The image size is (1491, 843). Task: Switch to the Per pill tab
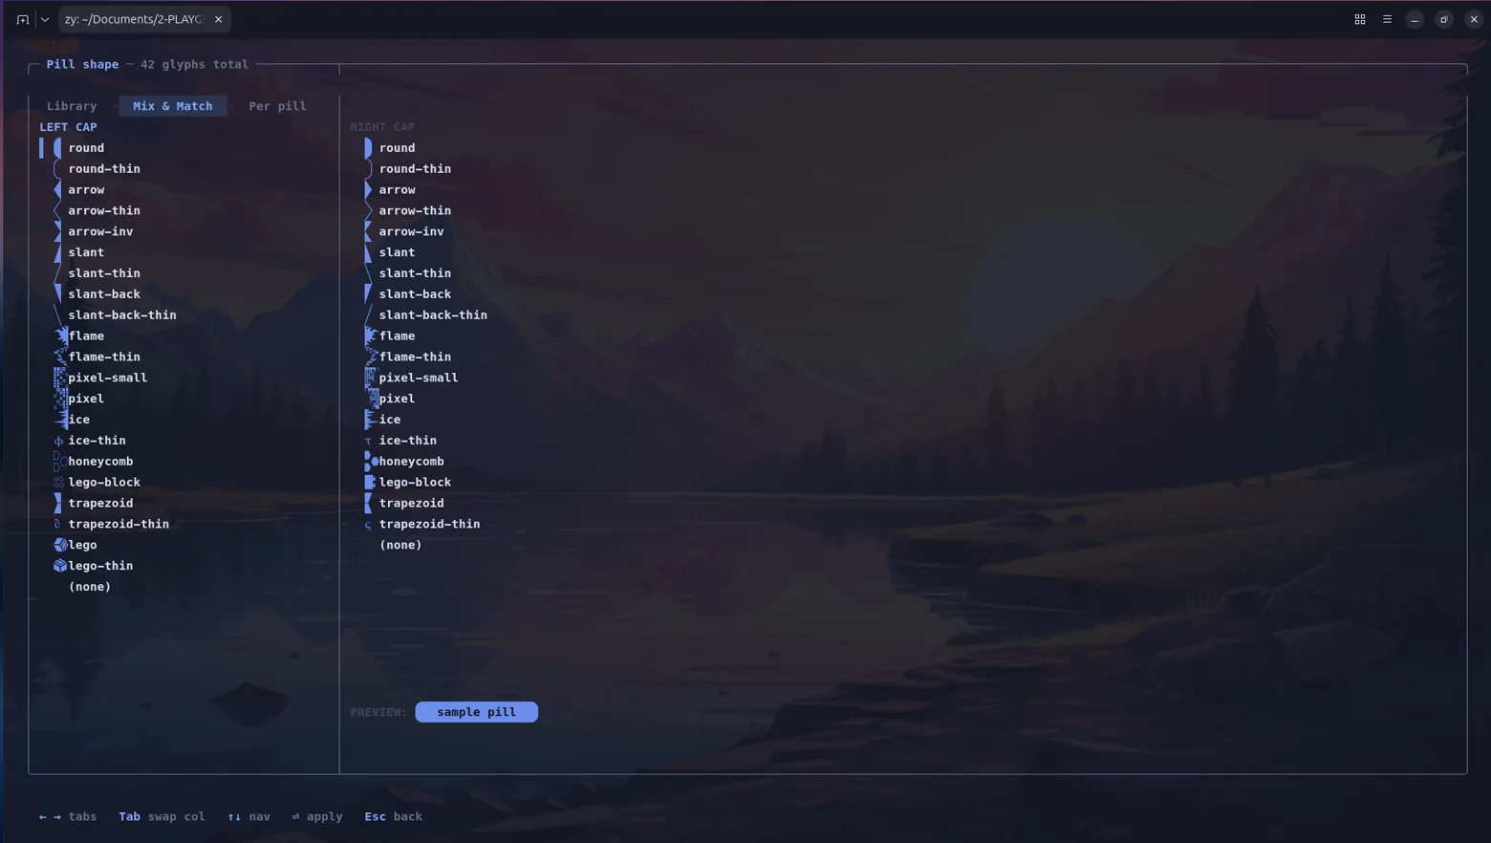pos(277,106)
